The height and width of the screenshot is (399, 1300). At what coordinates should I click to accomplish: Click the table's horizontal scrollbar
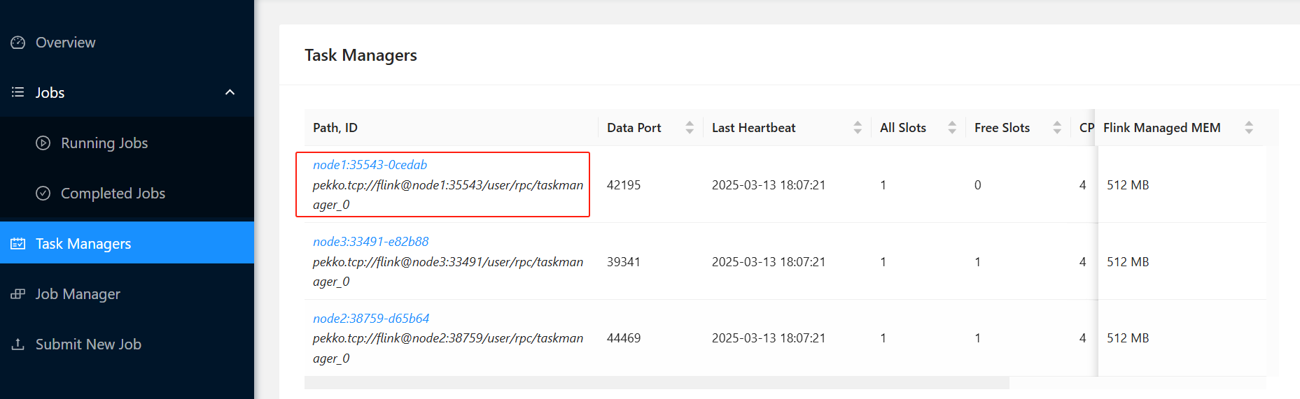click(x=657, y=383)
